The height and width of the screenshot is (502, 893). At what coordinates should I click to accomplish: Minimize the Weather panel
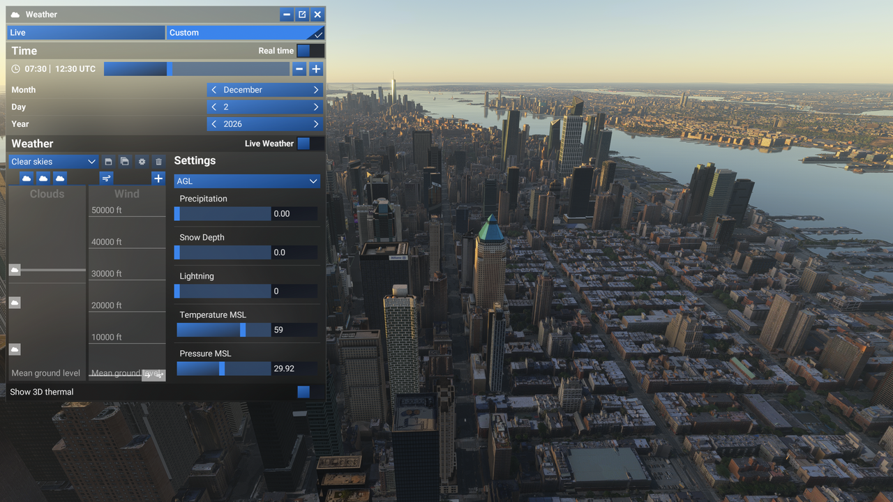point(287,15)
